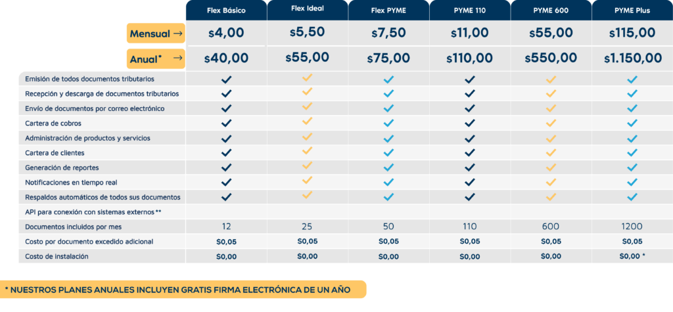Viewport: 673px width, 312px height.
Task: Click Flex PYME checkmark for Envío por correo
Action: click(389, 108)
